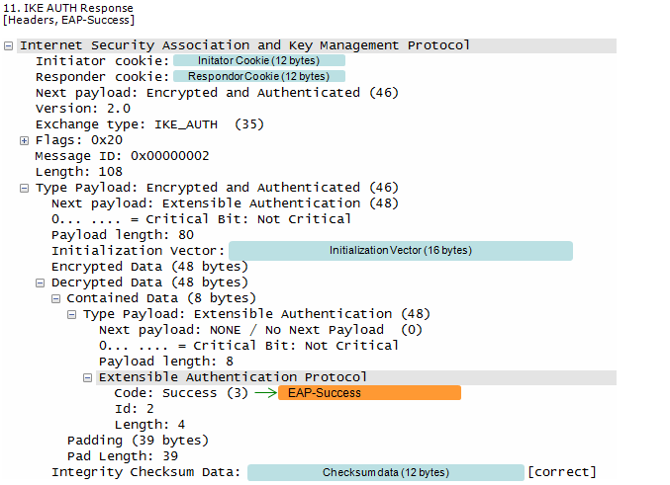Select the Version: 2.0 line

point(83,109)
